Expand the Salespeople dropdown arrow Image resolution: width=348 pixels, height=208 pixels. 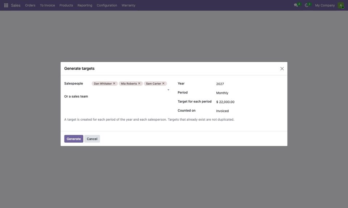click(169, 90)
